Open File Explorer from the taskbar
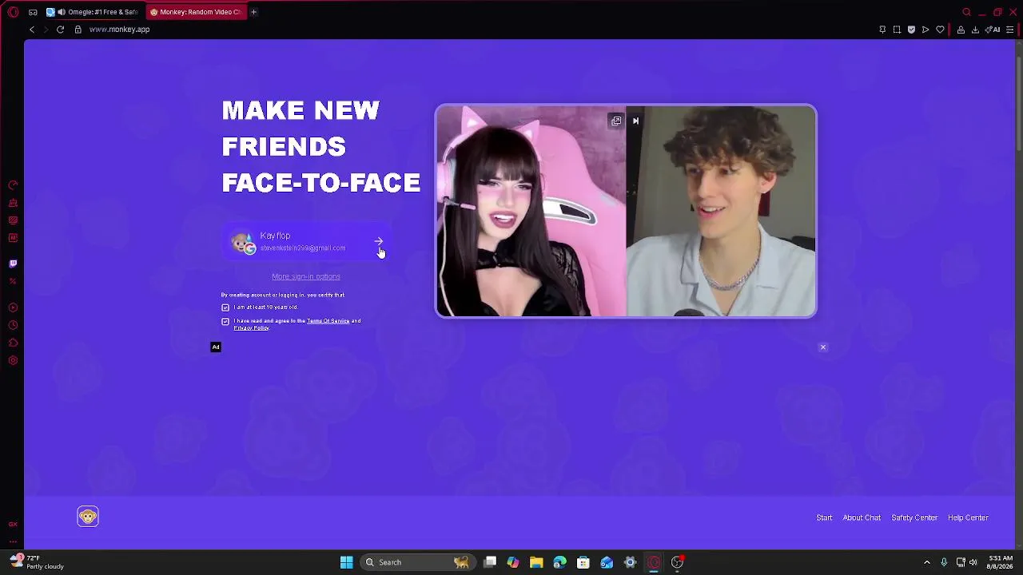Image resolution: width=1023 pixels, height=575 pixels. pos(536,562)
